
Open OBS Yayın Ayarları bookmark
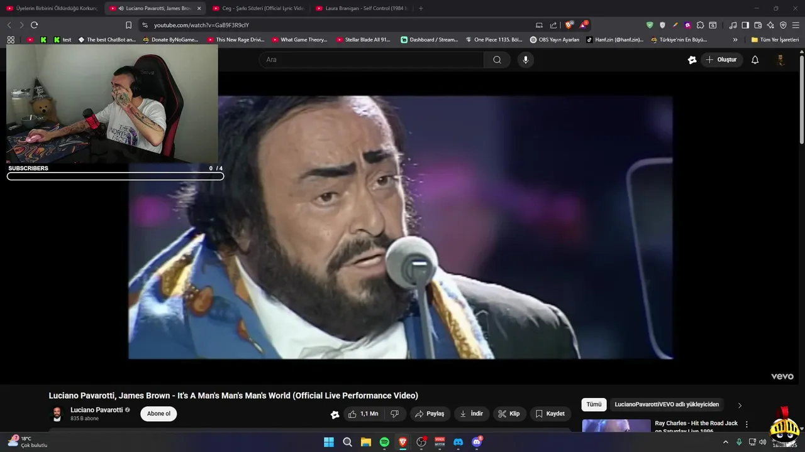[x=555, y=40]
